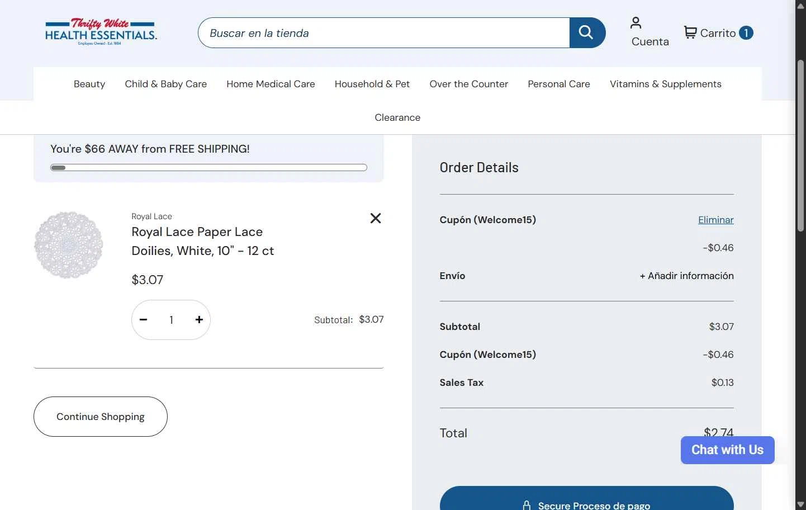806x510 pixels.
Task: Remove the doilies item with X icon
Action: 376,218
